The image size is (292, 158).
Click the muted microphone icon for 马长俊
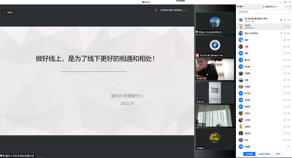pyautogui.click(x=284, y=27)
